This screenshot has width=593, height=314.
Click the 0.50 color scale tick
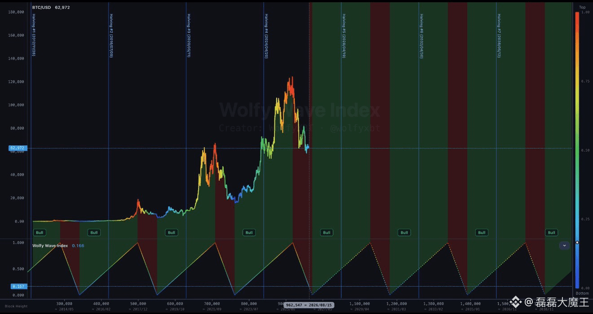tap(585, 150)
